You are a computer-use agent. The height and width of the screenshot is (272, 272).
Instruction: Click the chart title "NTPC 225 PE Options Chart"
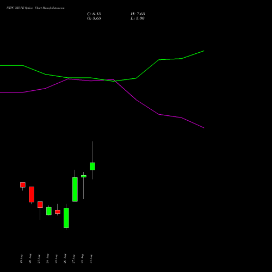pyautogui.click(x=24, y=8)
